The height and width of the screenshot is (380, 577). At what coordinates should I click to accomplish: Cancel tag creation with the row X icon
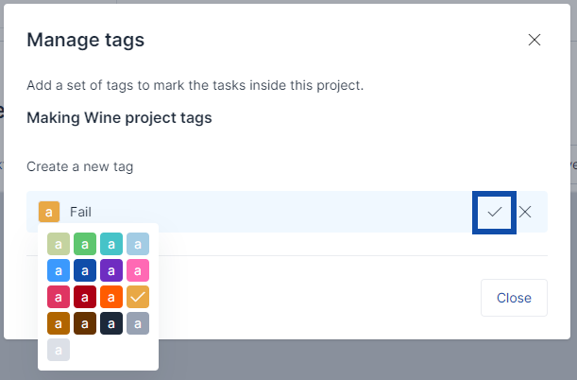pos(525,212)
